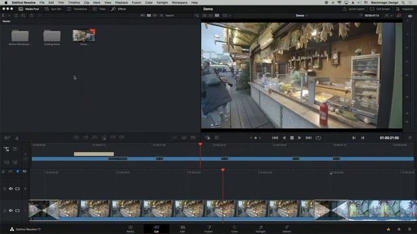
Task: Open the Coming Snow bin folder
Action: 52,38
